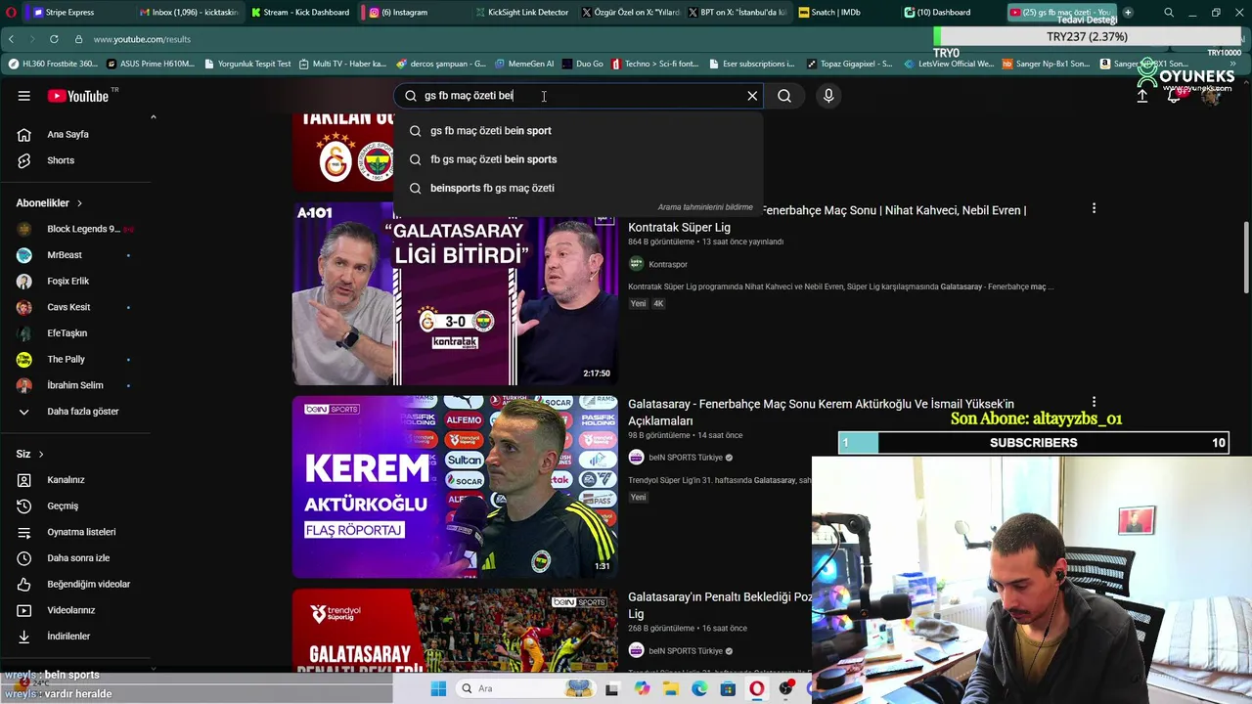Open the new browser tab plus button
The width and height of the screenshot is (1252, 704).
(x=1128, y=12)
